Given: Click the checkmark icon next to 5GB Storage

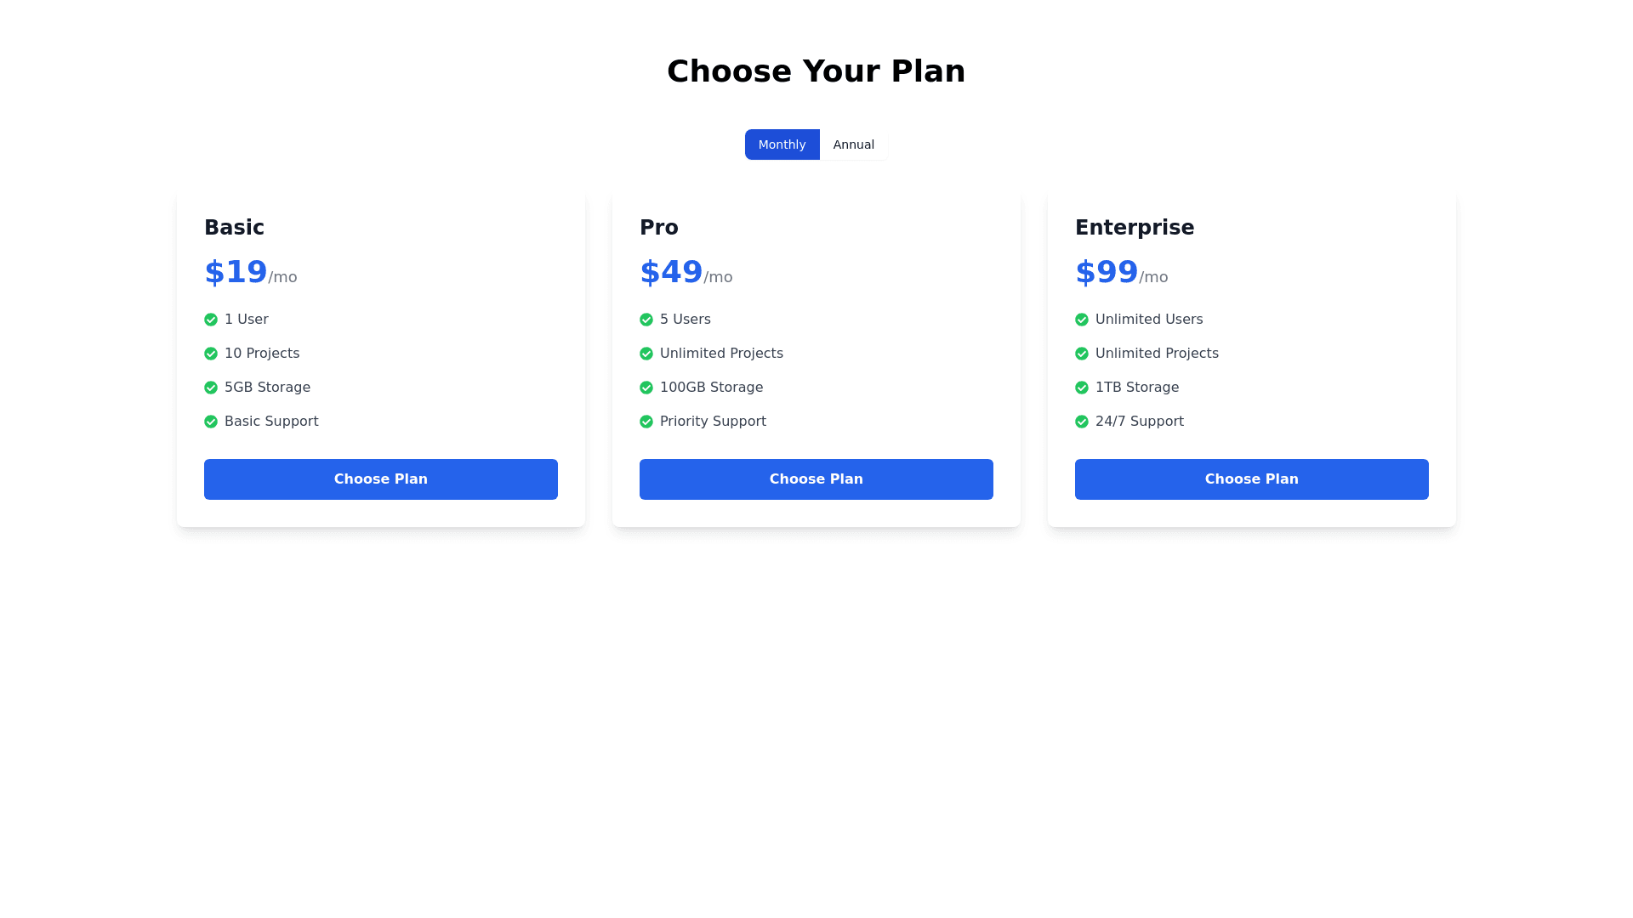Looking at the screenshot, I should tap(211, 388).
